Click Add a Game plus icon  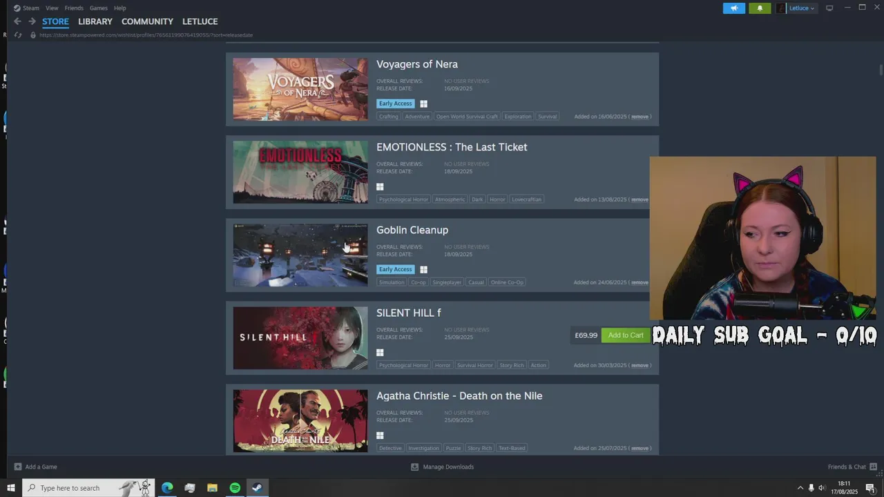click(x=18, y=467)
